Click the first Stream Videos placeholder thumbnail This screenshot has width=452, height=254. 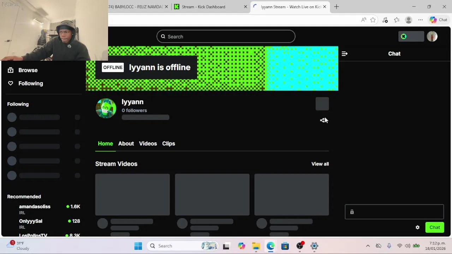(132, 194)
